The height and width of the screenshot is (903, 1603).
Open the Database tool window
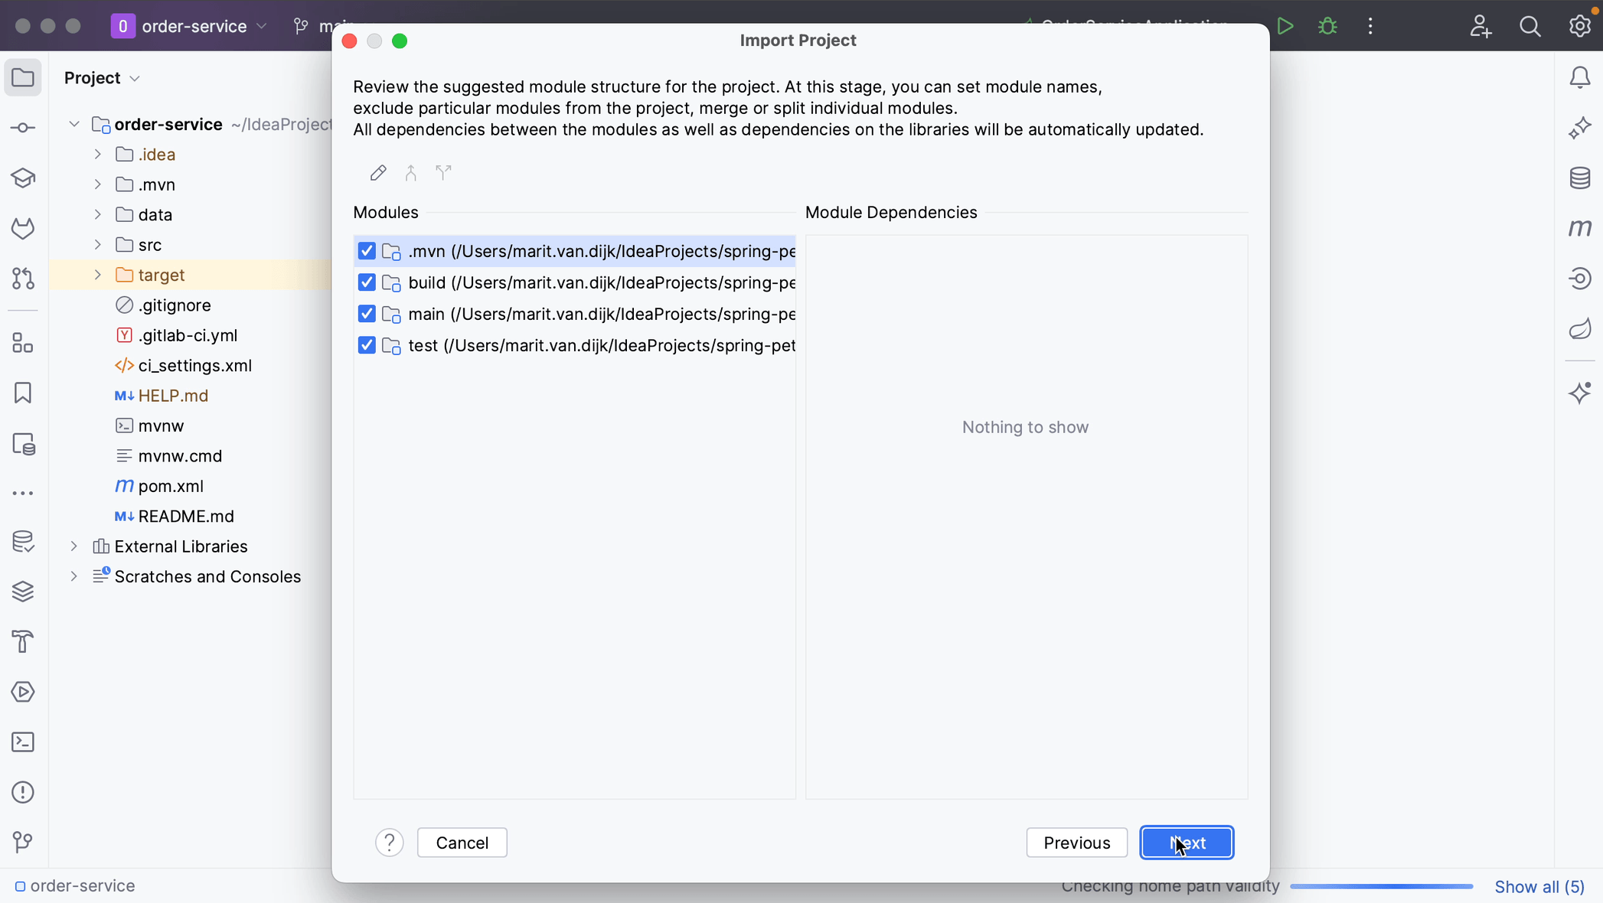pos(1579,178)
